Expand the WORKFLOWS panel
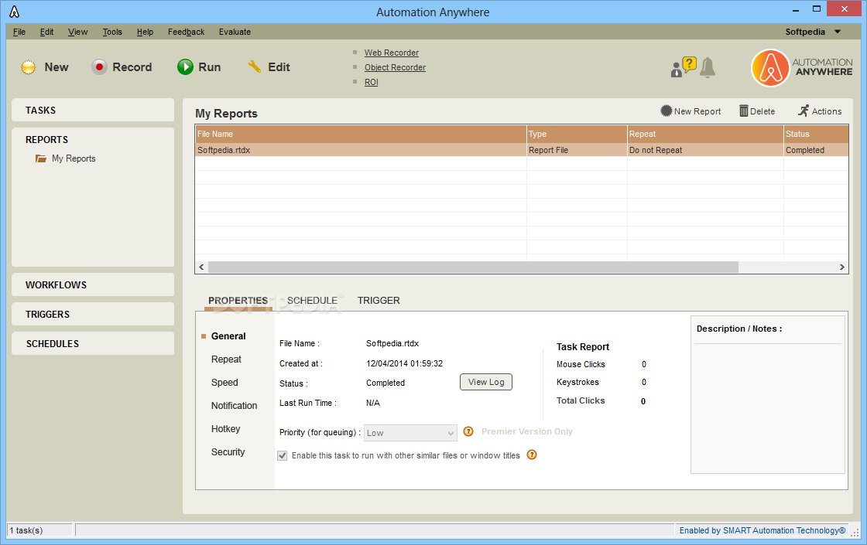 point(93,285)
